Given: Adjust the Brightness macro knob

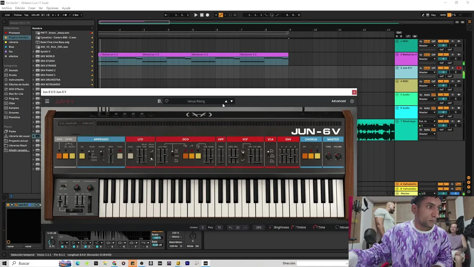Looking at the screenshot, I should (271, 227).
